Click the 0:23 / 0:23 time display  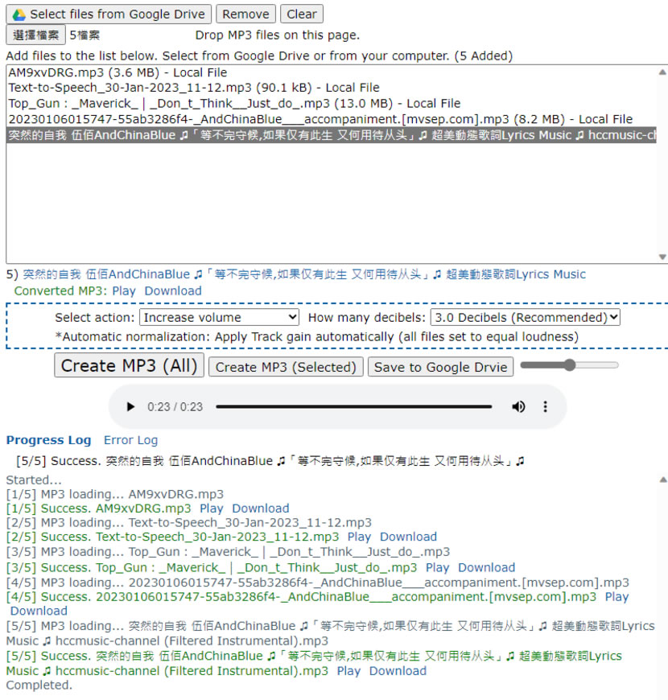[175, 406]
